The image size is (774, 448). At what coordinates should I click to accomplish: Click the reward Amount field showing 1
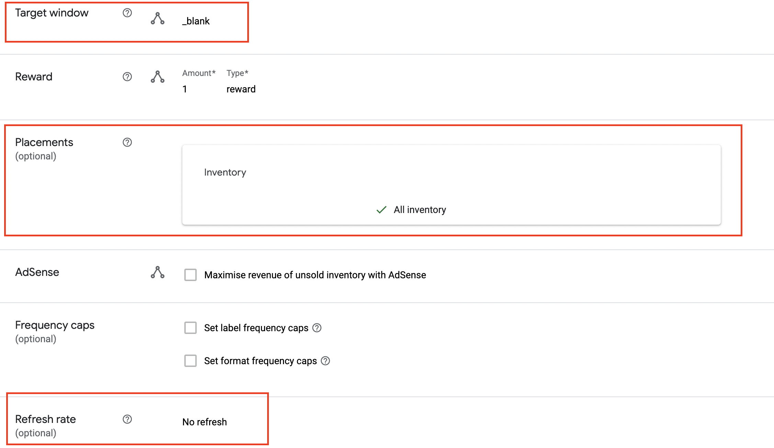click(x=185, y=89)
